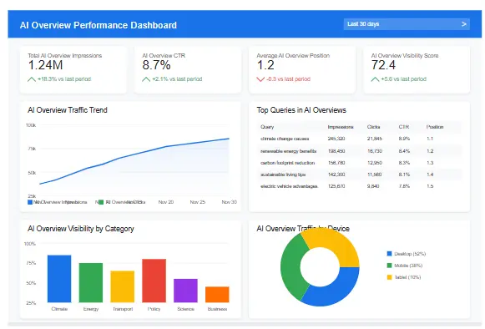485x329 pixels.
Task: Click the green up arrow under AI Overview CTR
Action: [x=146, y=79]
